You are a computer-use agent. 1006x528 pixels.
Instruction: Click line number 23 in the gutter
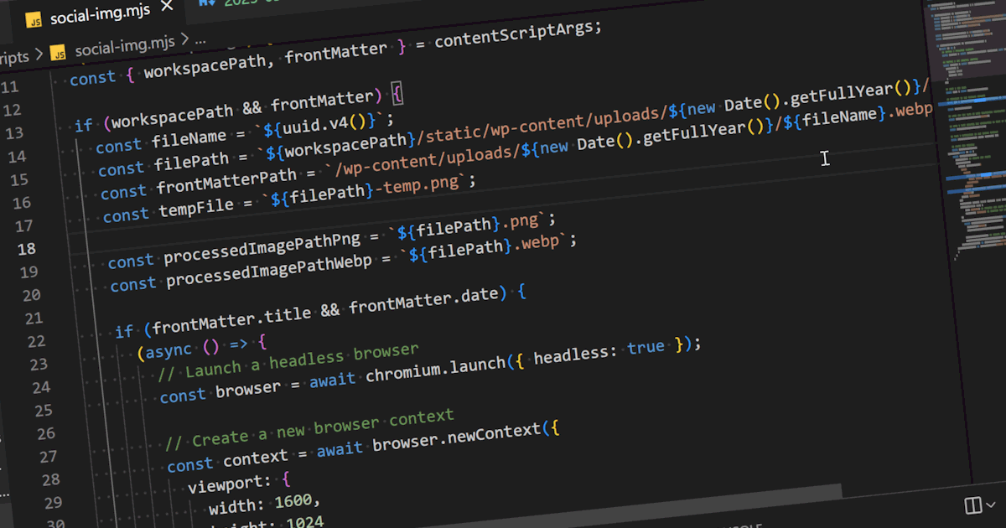pyautogui.click(x=38, y=364)
